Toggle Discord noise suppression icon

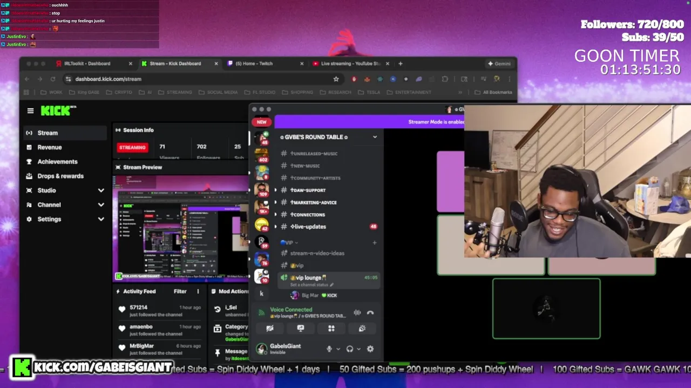click(x=357, y=313)
